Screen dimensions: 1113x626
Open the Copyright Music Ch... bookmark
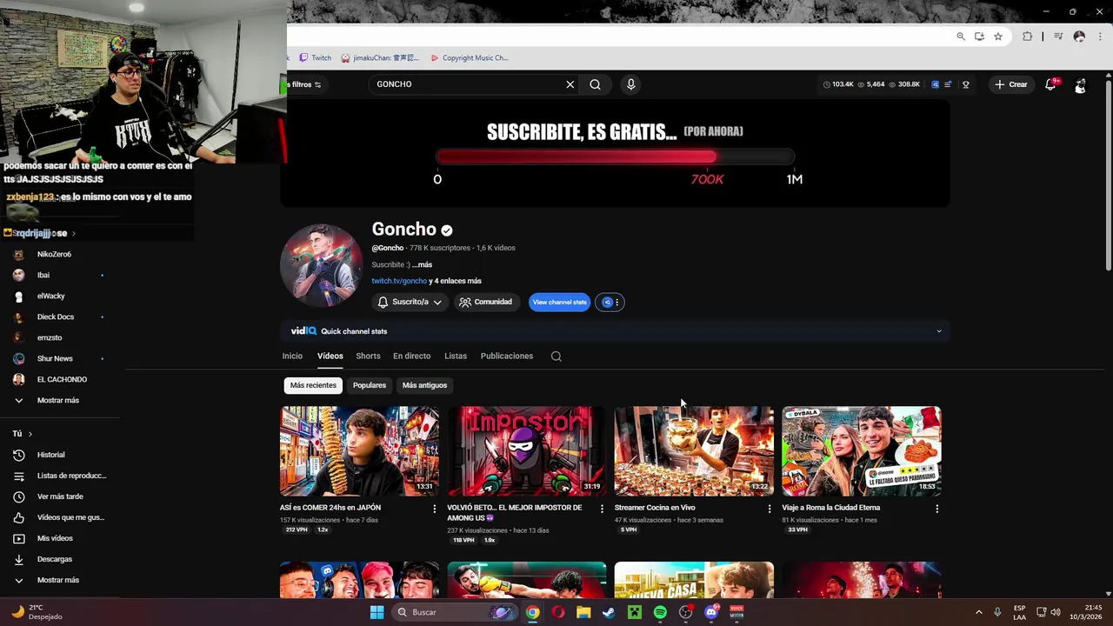click(470, 58)
